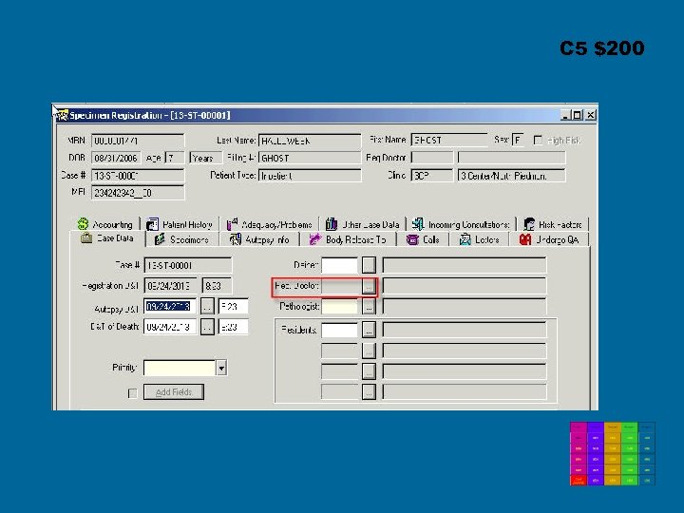Screen dimensions: 684x513
Task: Switch to the Body Release To tab
Action: pyautogui.click(x=348, y=239)
